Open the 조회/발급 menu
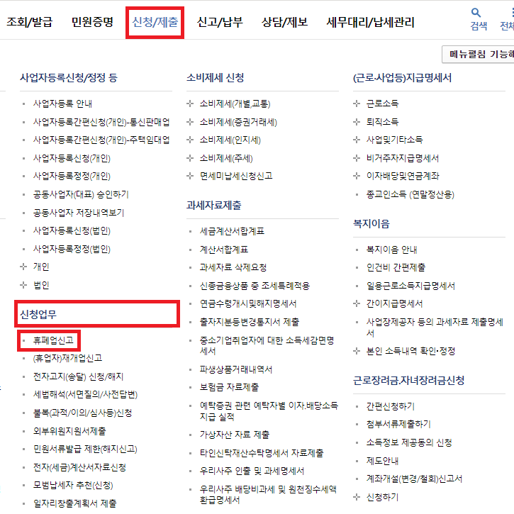 click(x=30, y=22)
